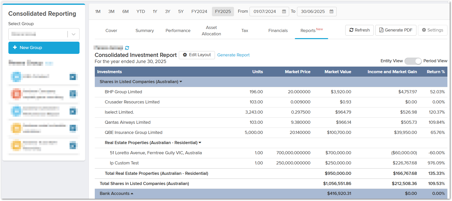Image resolution: width=452 pixels, height=201 pixels.
Task: Select the 3Y period
Action: [x=168, y=11]
